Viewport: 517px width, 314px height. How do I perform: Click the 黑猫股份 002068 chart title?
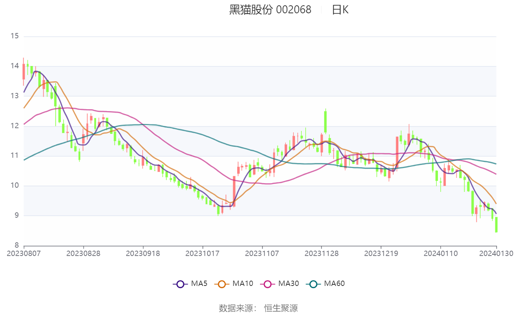270,10
